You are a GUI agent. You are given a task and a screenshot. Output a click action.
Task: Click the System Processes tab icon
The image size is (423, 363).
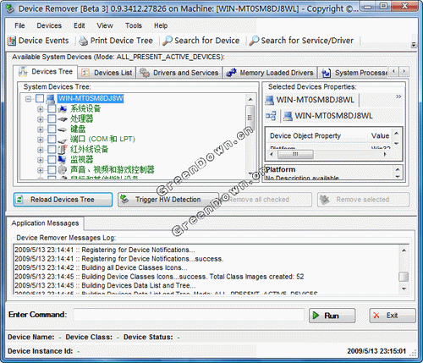click(327, 73)
